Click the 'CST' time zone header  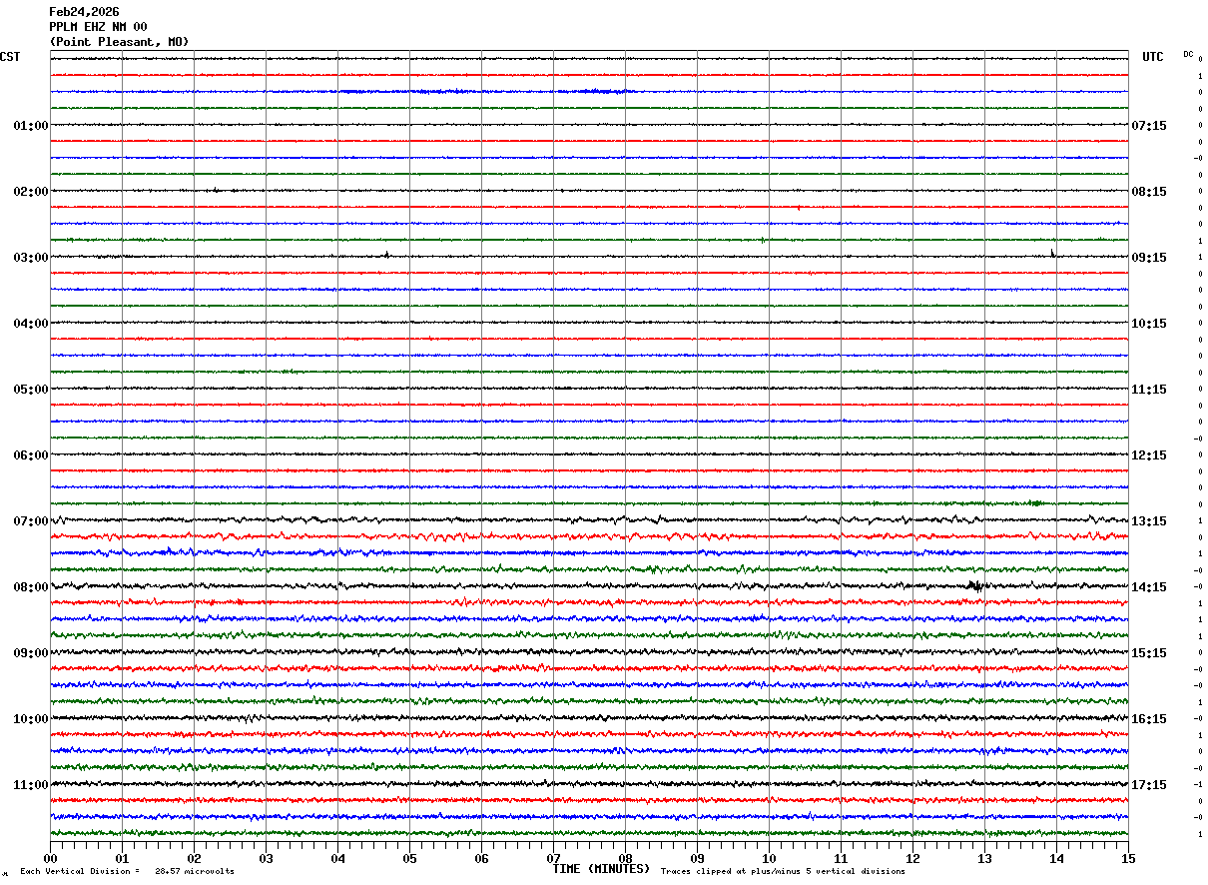pyautogui.click(x=10, y=57)
